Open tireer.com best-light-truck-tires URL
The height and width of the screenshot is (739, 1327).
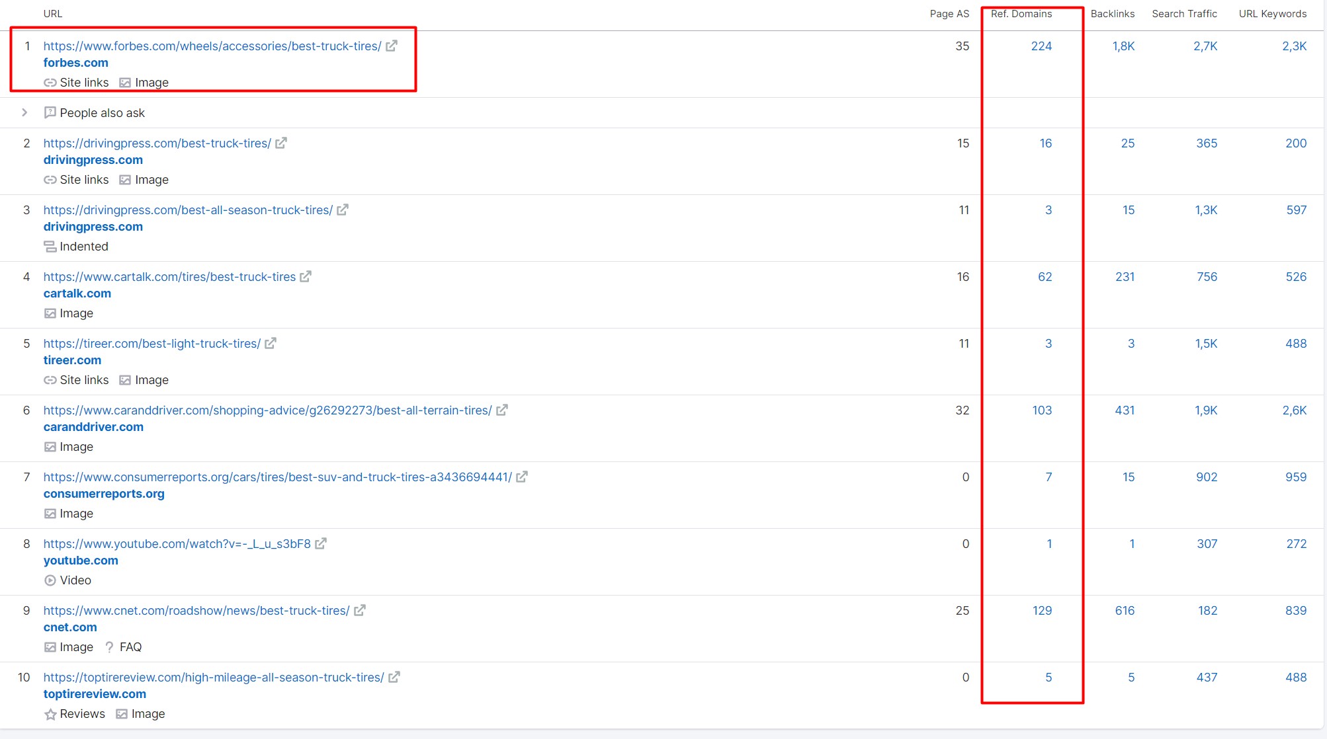click(152, 343)
